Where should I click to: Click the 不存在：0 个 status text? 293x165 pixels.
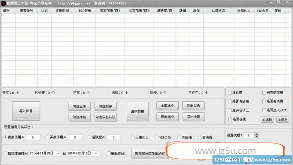[198, 93]
